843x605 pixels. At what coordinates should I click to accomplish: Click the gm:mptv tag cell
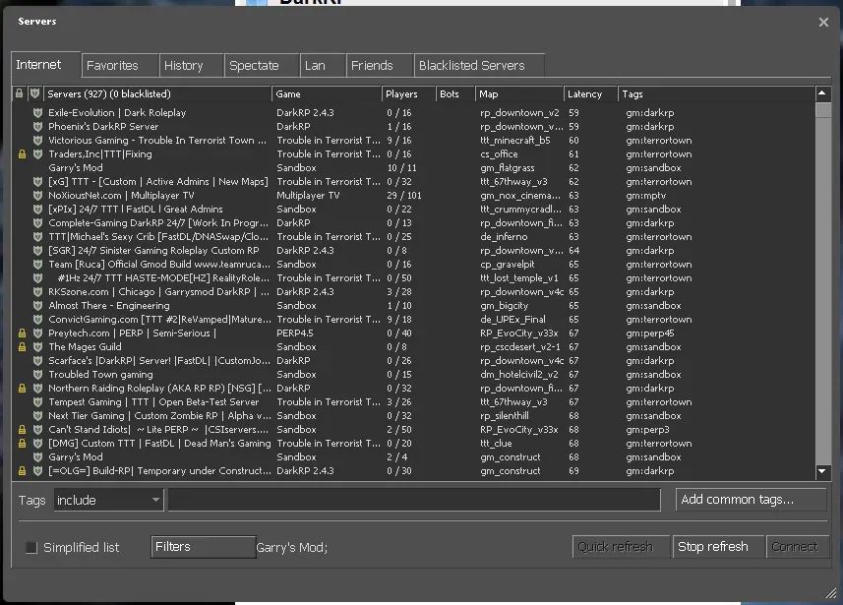645,196
